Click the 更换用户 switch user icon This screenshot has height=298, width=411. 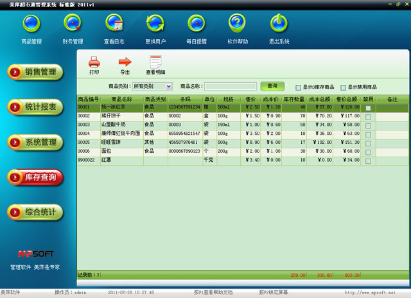point(155,24)
